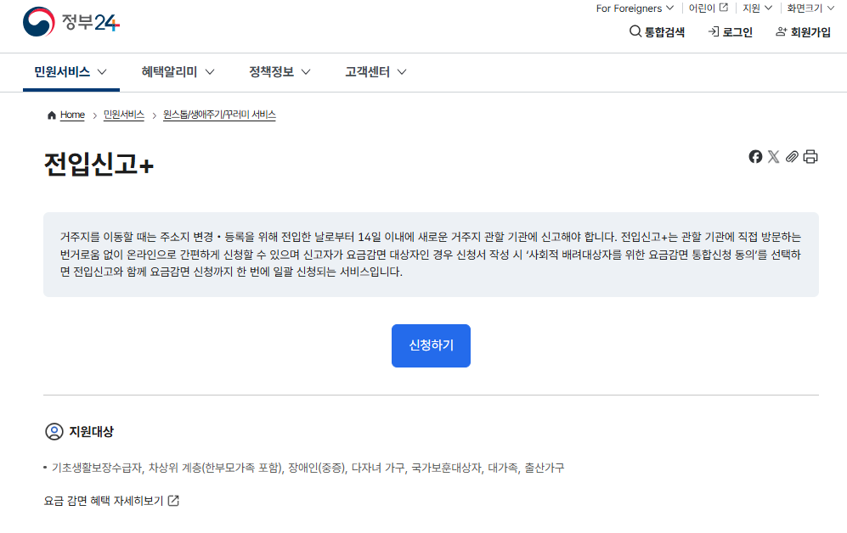Open 혜택알리미 menu
This screenshot has width=847, height=533.
tap(178, 72)
